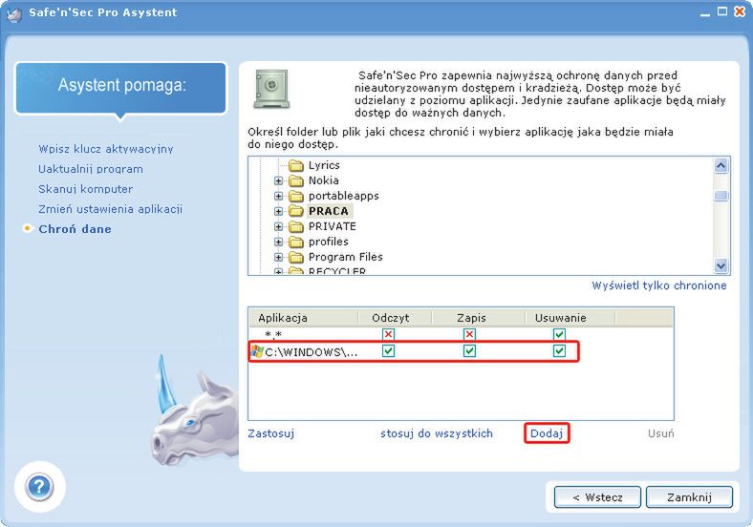Select the Chroń dane step
The height and width of the screenshot is (527, 753).
75,229
